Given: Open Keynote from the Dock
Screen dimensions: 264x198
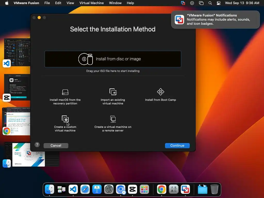Looking at the screenshot, I should 97,189.
